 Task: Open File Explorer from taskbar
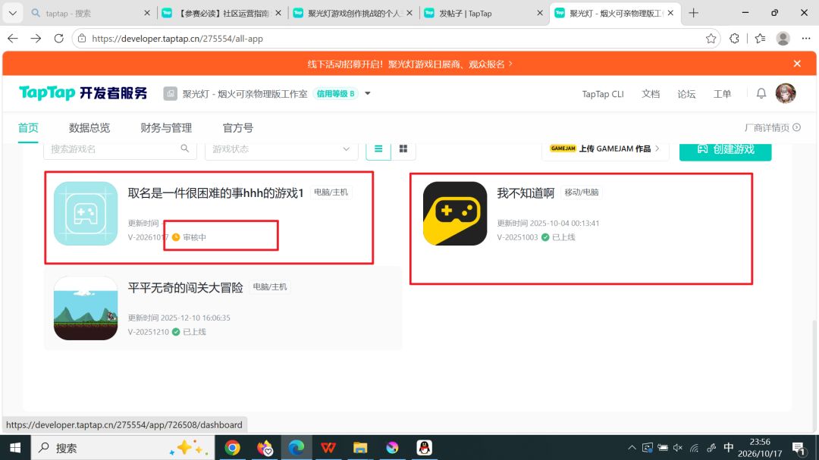(x=360, y=447)
